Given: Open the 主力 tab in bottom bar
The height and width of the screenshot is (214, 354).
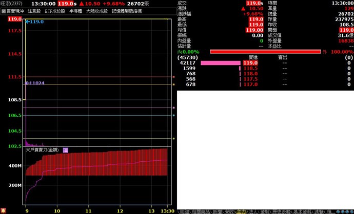Looking at the screenshot, I should [241, 210].
